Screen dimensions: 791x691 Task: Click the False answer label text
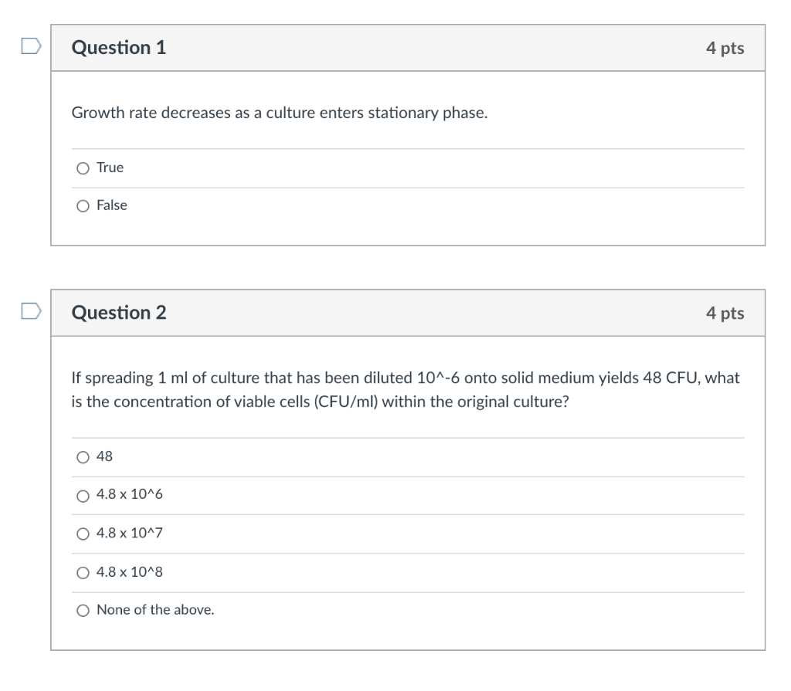pyautogui.click(x=110, y=205)
